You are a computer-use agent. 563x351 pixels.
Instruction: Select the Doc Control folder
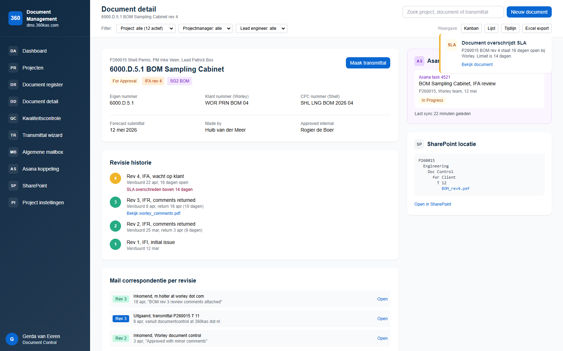point(441,172)
